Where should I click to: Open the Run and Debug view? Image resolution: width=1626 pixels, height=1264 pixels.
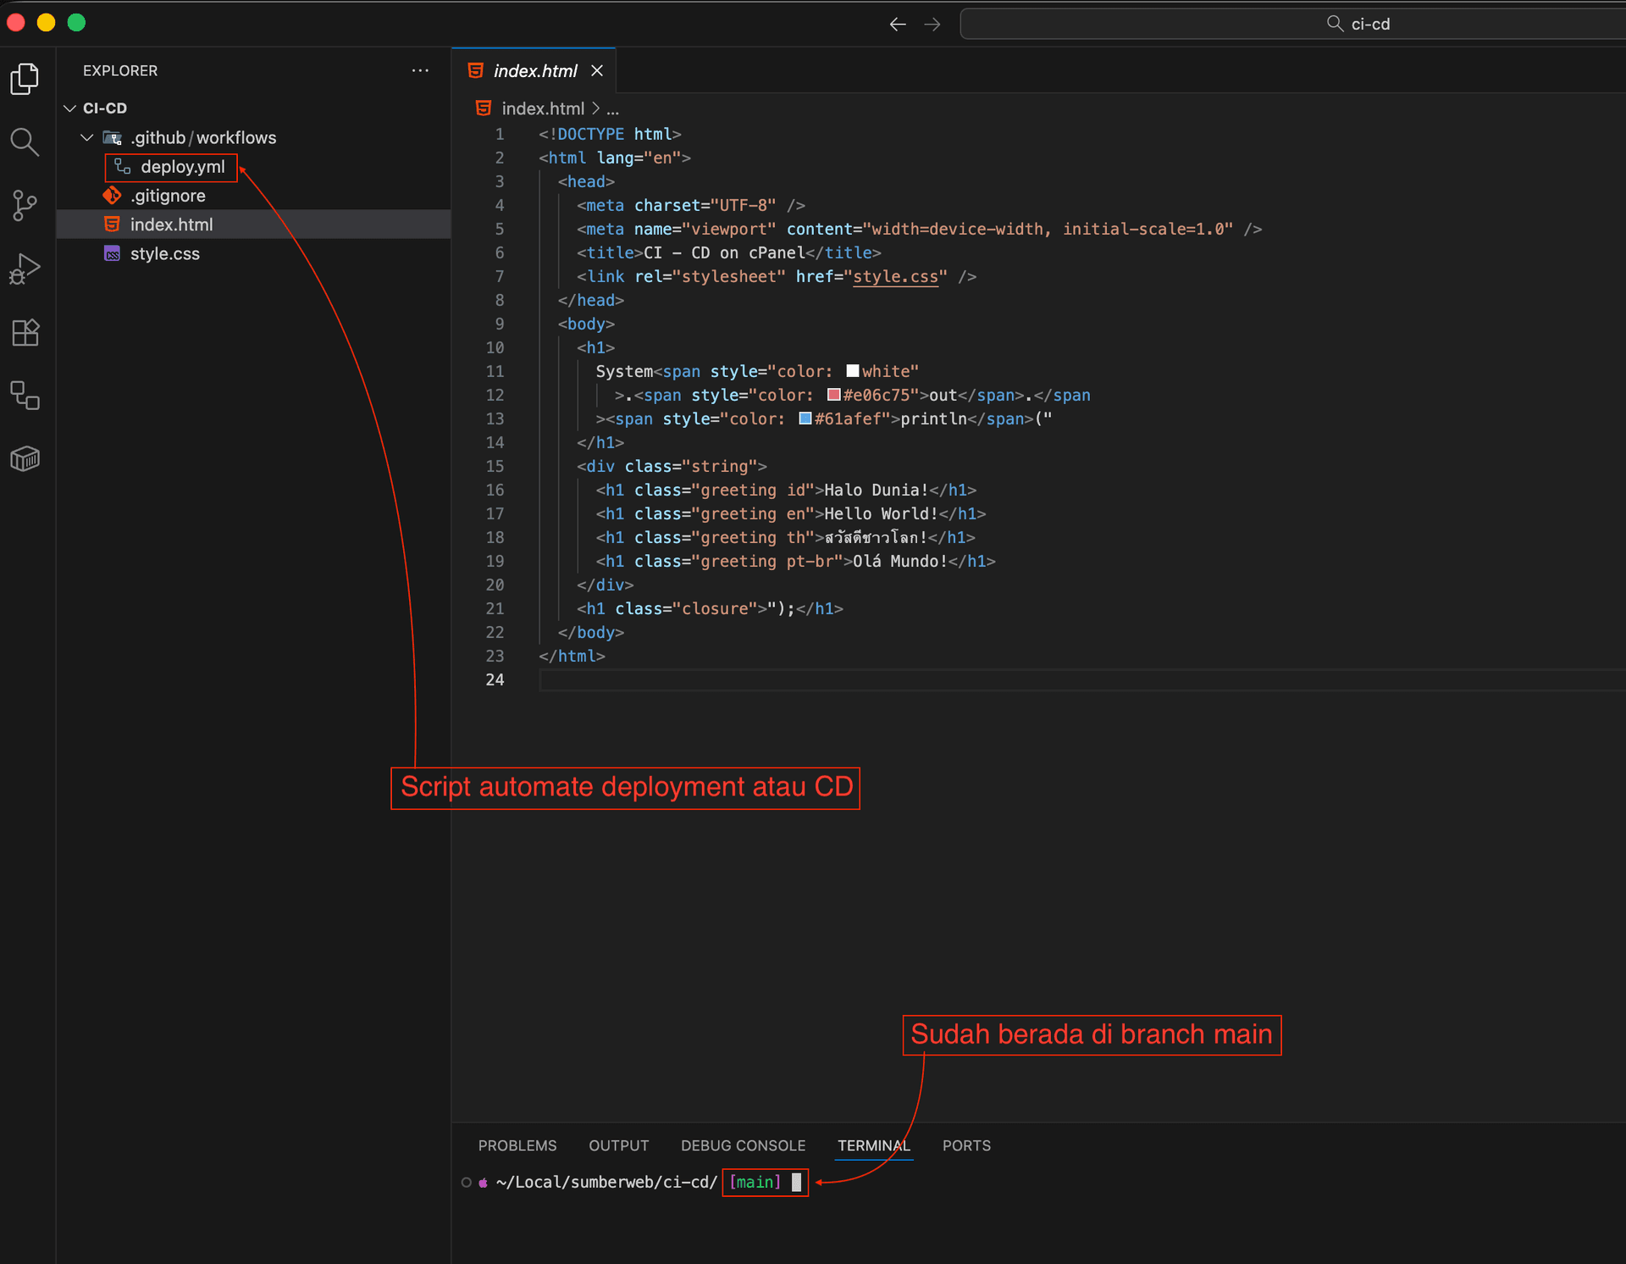25,268
